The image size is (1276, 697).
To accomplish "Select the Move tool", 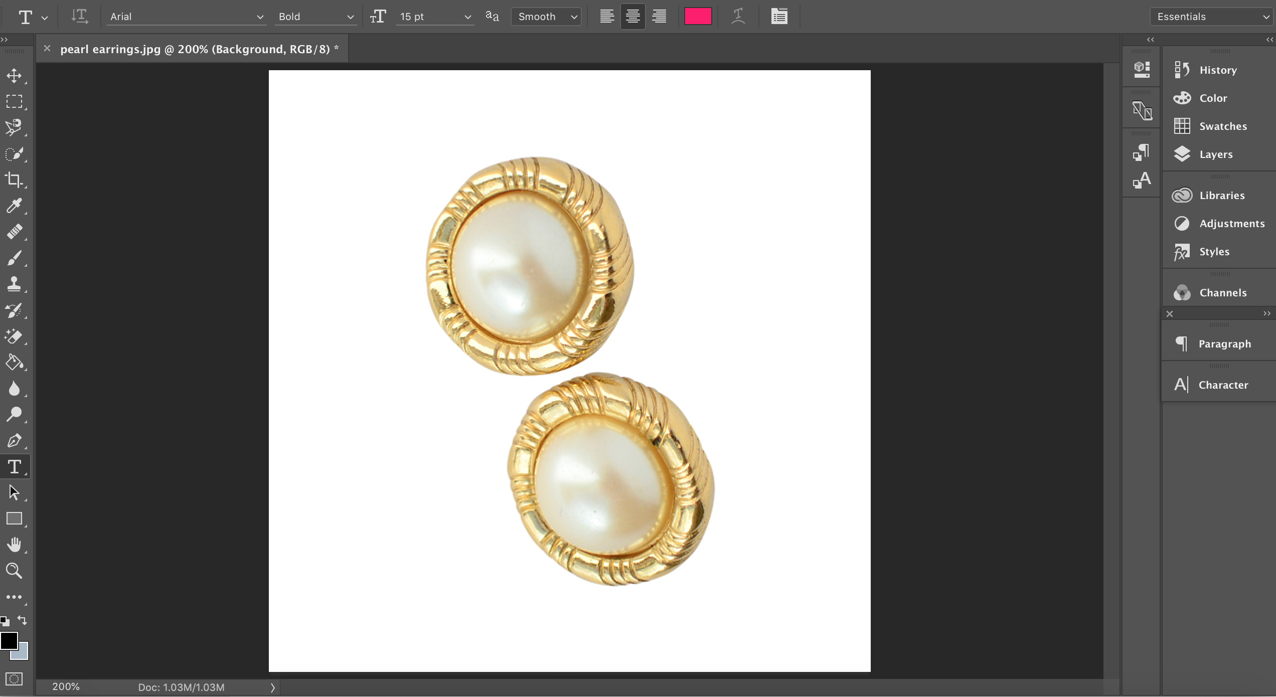I will coord(14,76).
